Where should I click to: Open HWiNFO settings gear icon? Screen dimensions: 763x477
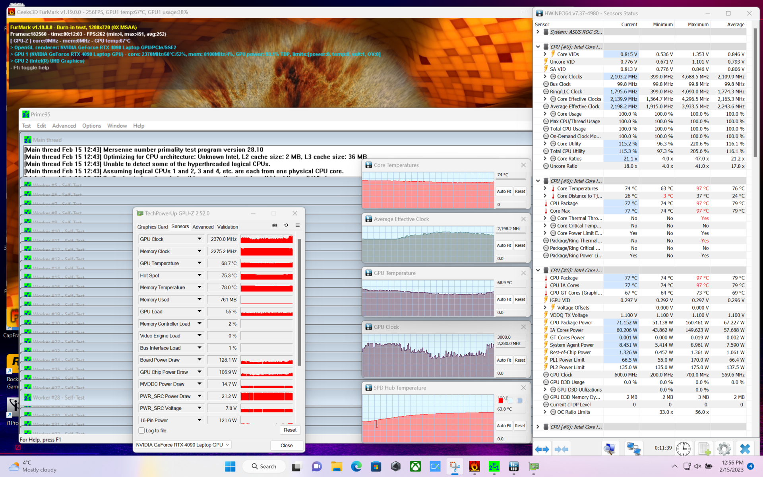[x=724, y=449]
